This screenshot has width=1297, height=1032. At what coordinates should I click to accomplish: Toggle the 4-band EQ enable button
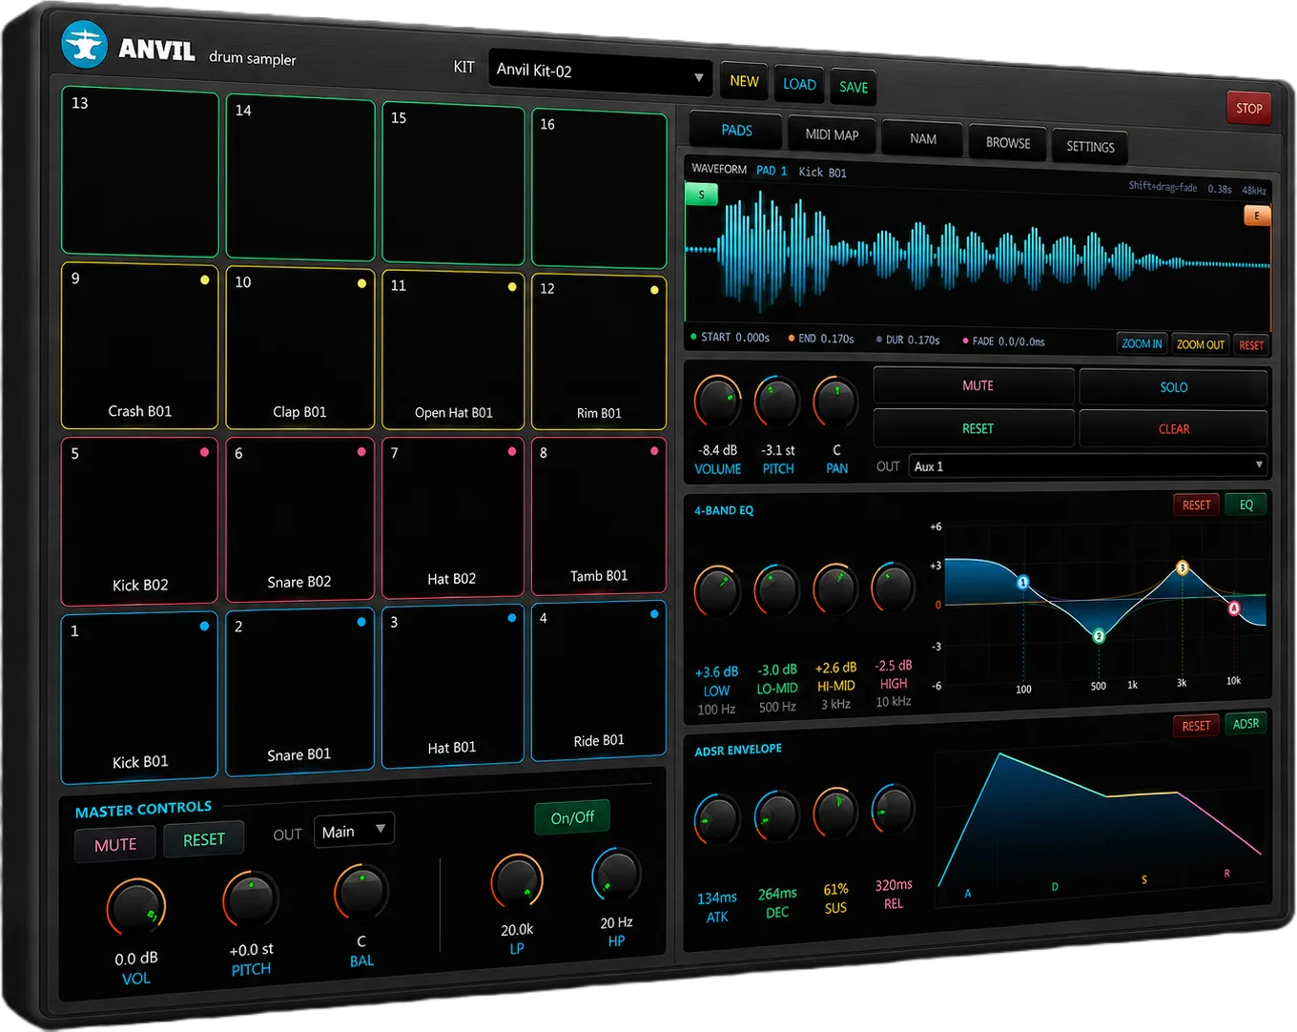[1246, 506]
